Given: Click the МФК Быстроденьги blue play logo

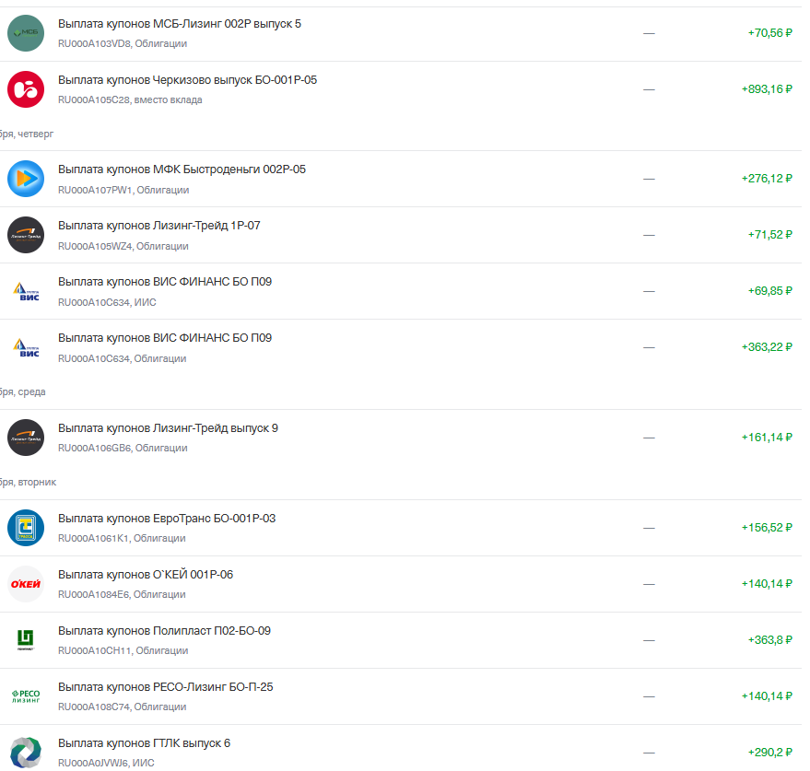Looking at the screenshot, I should [26, 179].
